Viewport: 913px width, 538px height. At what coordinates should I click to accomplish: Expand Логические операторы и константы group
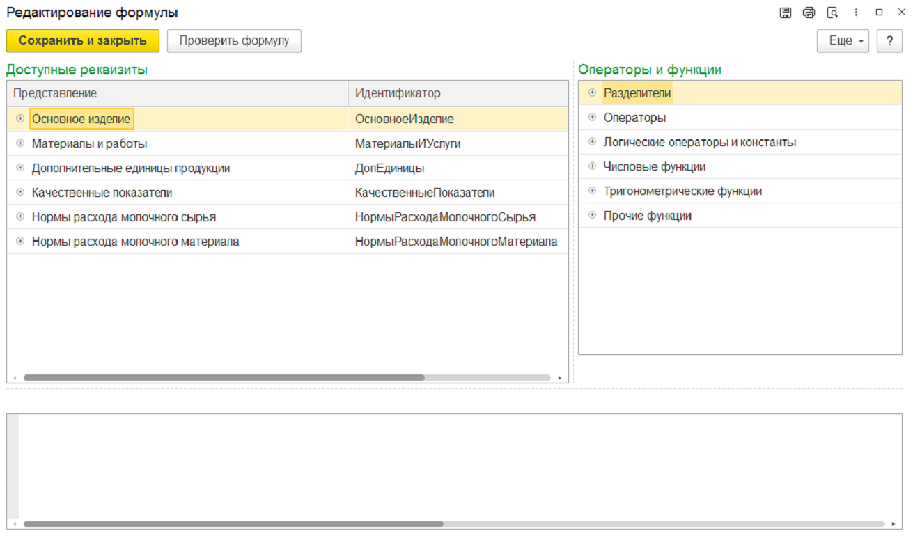[x=592, y=141]
